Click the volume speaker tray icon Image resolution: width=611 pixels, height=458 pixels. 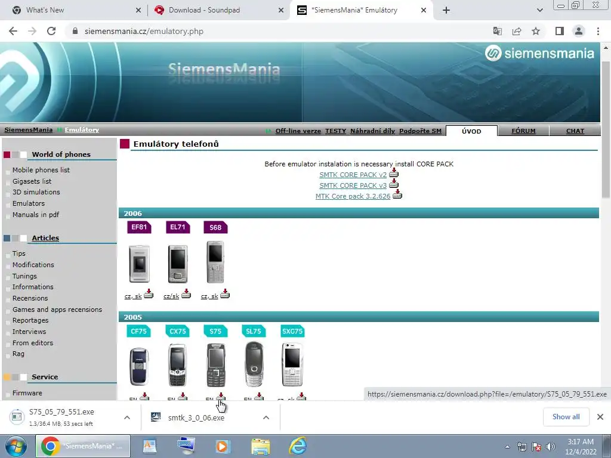tap(551, 447)
